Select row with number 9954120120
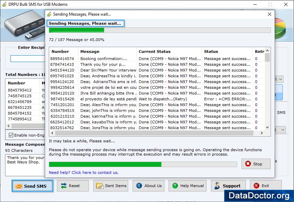The image size is (294, 202). pyautogui.click(x=157, y=93)
